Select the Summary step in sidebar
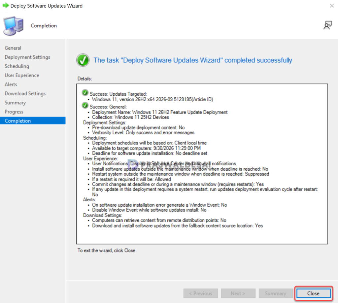The width and height of the screenshot is (338, 303). pos(15,103)
